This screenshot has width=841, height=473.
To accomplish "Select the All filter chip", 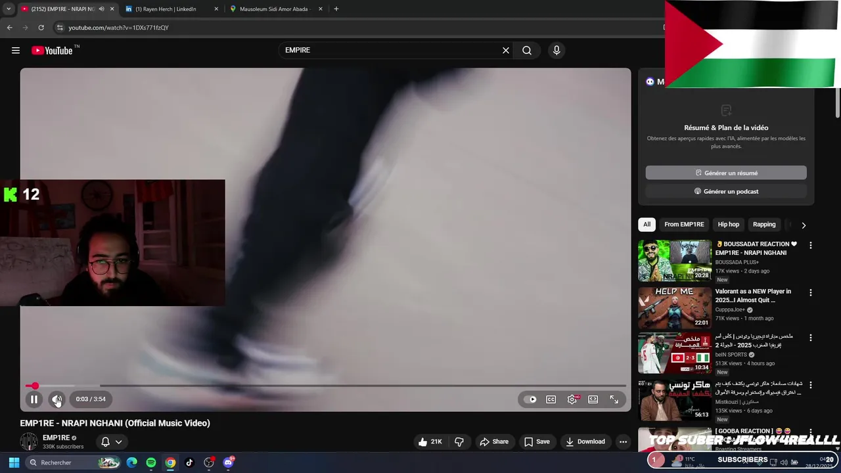I will [647, 225].
